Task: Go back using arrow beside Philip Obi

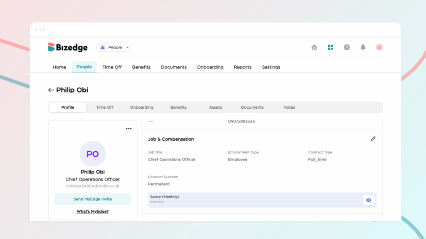Action: click(51, 90)
